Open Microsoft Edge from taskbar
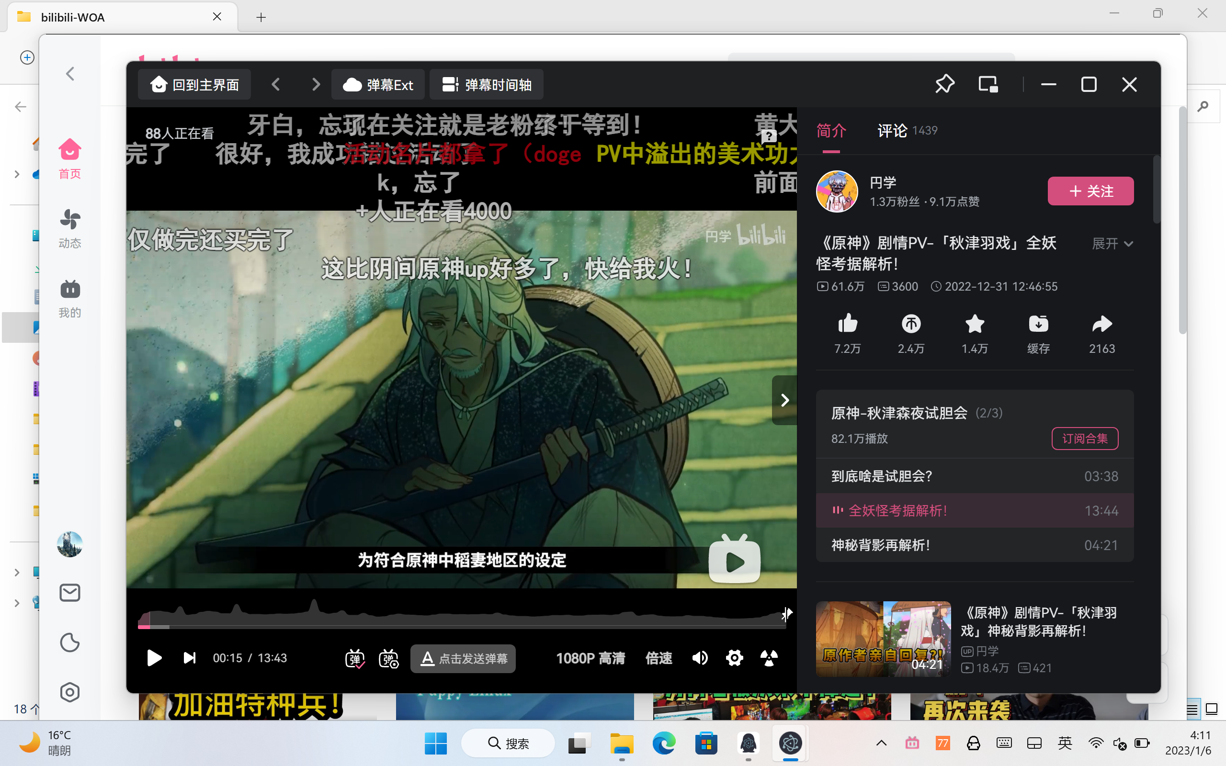 (x=664, y=743)
